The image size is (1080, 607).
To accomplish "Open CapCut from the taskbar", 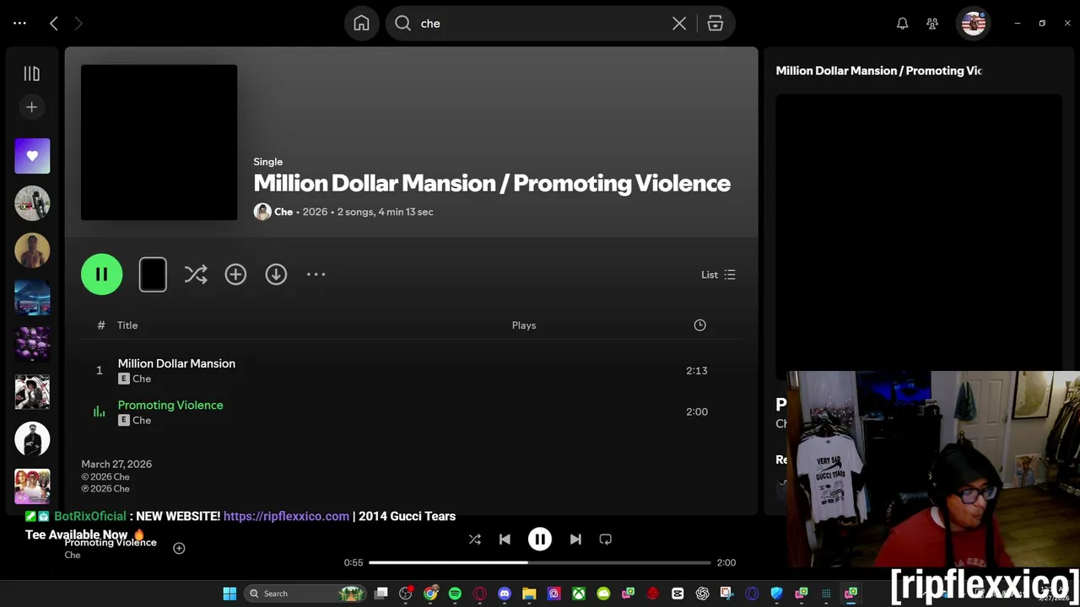I will 678,594.
